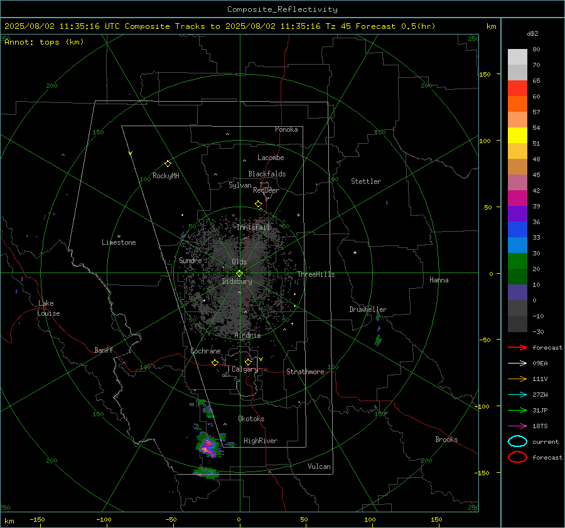Select the Blackfalds label

click(267, 174)
